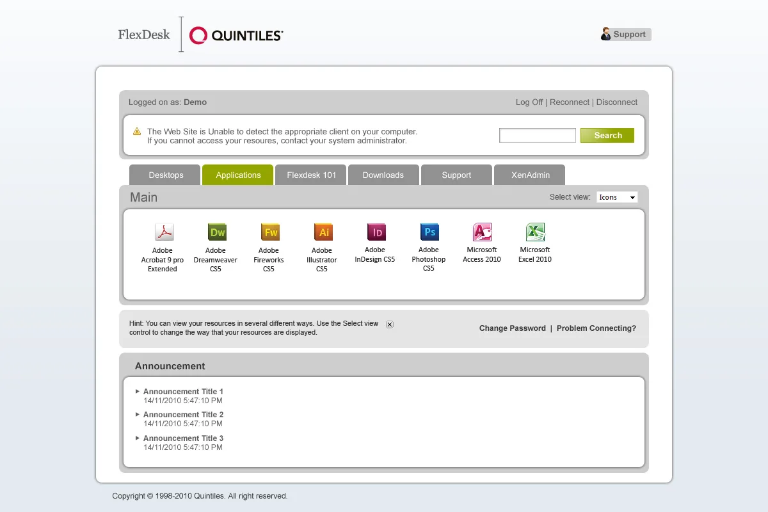768x512 pixels.
Task: Click the yellow warning triangle icon
Action: [x=137, y=131]
